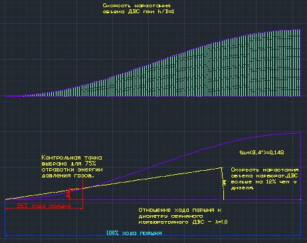Select the title text at the top of the drawing
The width and height of the screenshot is (307, 243).
coord(138,9)
